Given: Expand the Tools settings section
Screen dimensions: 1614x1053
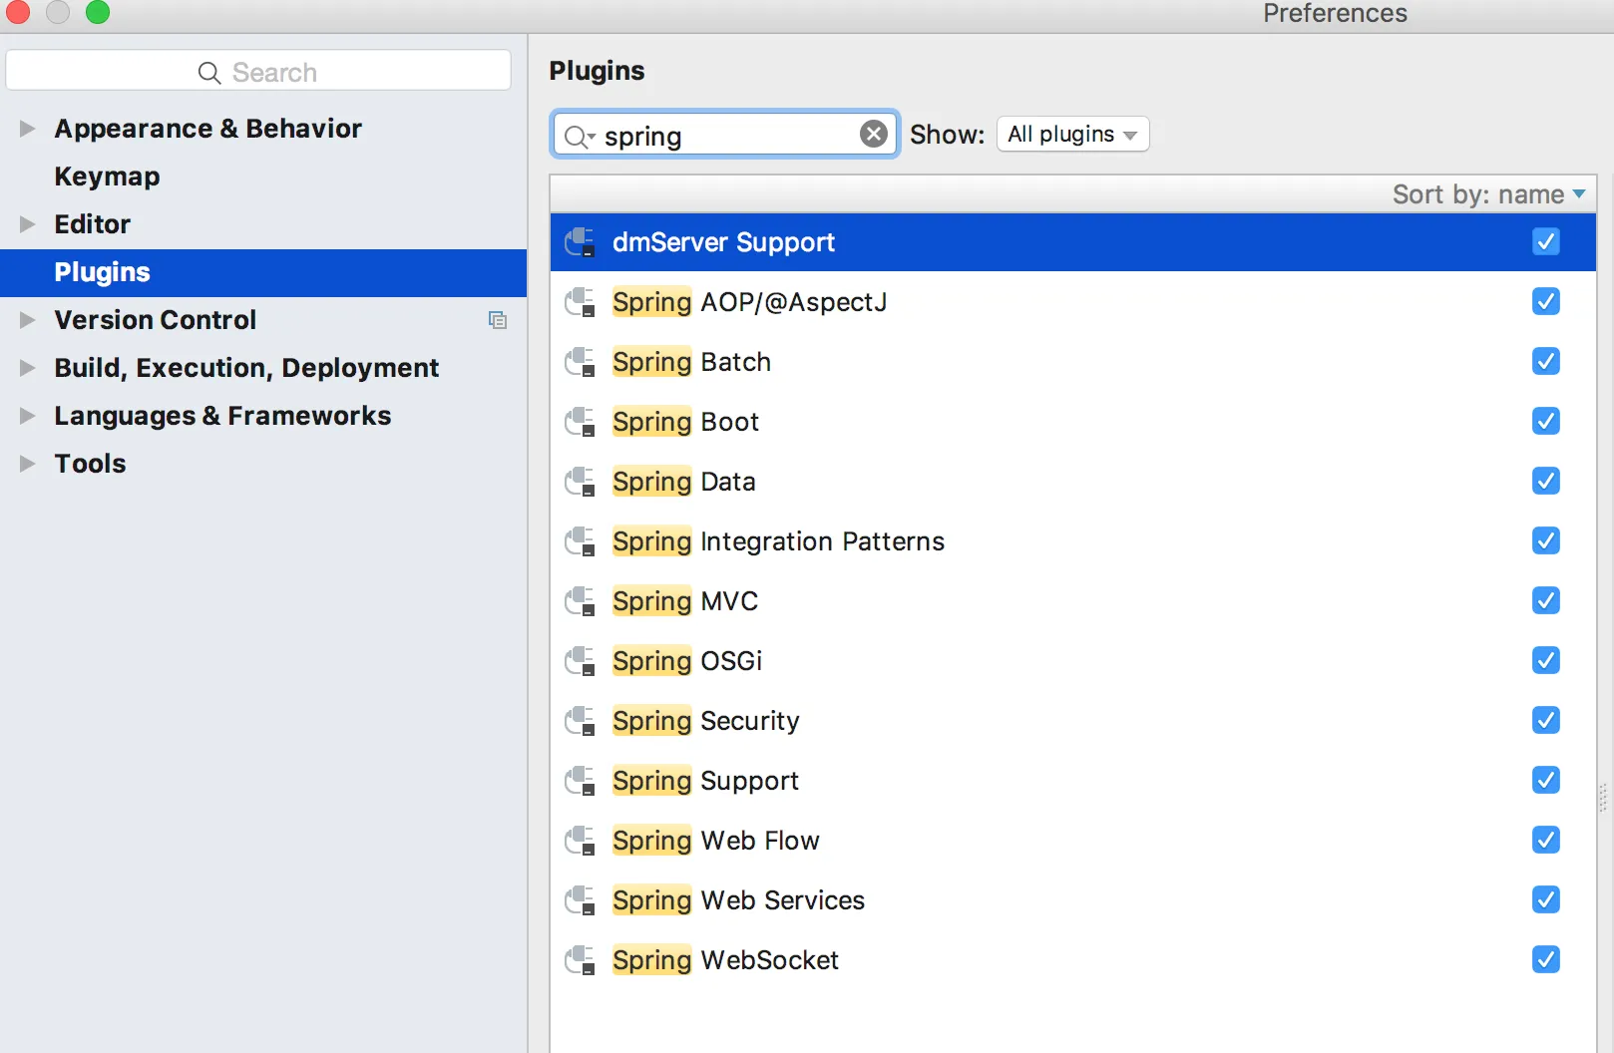Looking at the screenshot, I should pos(27,464).
